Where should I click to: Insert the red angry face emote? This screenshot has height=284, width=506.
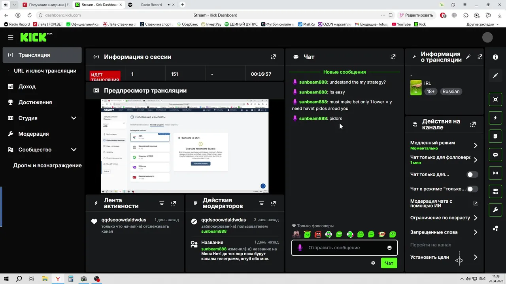(318, 234)
